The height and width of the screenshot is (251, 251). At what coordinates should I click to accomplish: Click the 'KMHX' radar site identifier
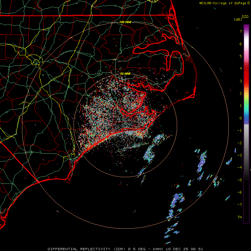158,249
